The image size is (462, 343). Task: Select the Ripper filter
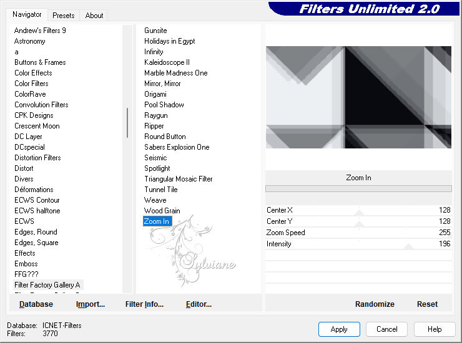pos(154,126)
